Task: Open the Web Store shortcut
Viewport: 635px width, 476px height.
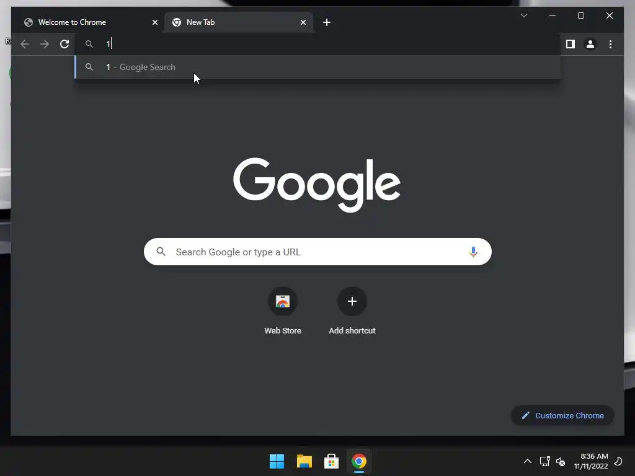Action: 283,311
